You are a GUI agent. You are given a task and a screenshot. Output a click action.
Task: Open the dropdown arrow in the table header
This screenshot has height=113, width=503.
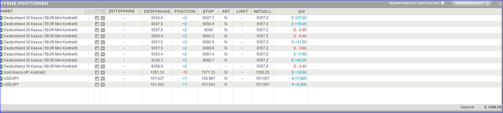click(x=103, y=11)
